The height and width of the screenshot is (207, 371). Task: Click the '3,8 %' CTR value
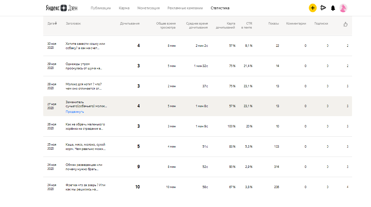249,187
